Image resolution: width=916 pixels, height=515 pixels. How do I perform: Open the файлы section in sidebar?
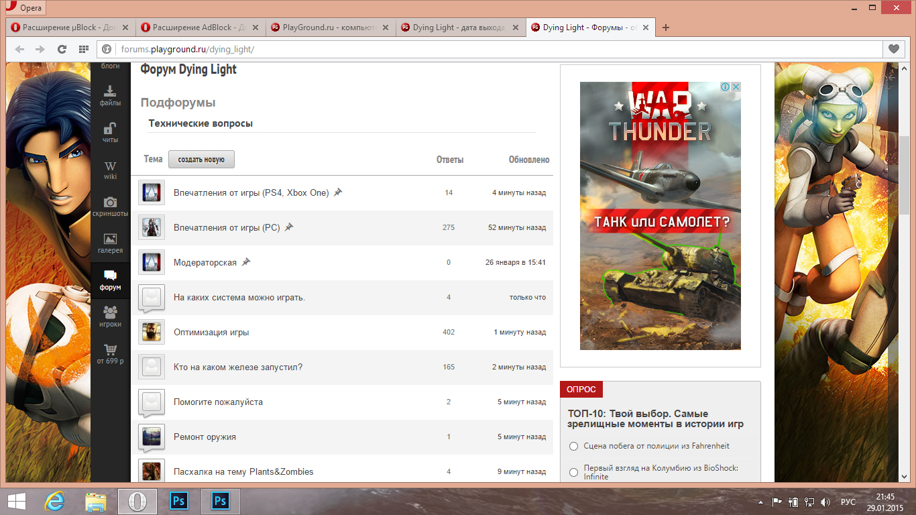111,96
